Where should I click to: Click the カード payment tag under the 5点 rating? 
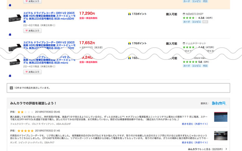pyautogui.click(x=186, y=66)
